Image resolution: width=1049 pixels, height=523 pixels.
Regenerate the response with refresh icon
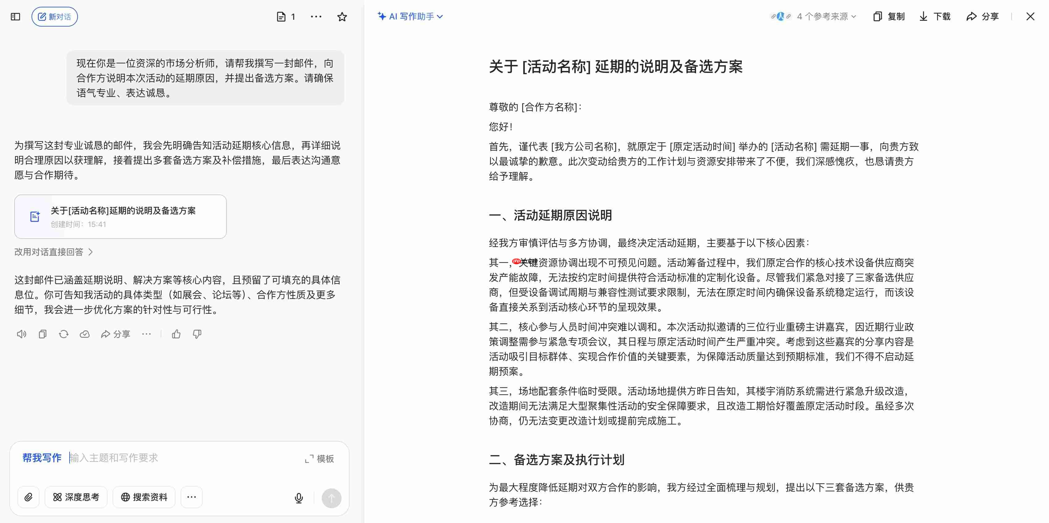coord(64,334)
